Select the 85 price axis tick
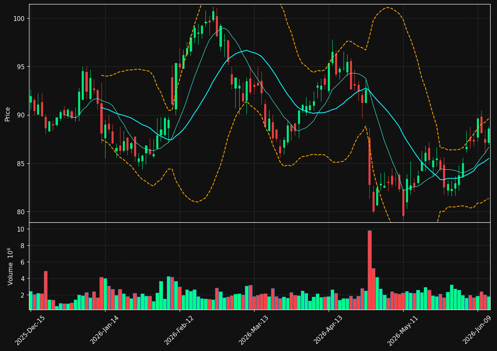This screenshot has height=351, width=497. click(21, 164)
